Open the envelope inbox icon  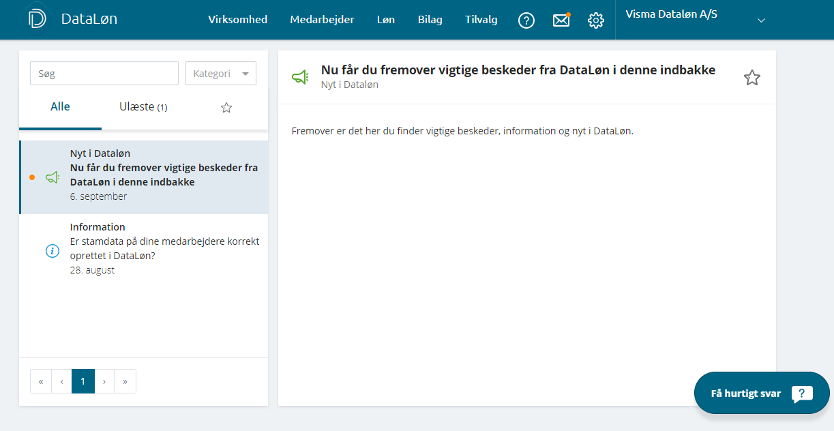pyautogui.click(x=561, y=20)
